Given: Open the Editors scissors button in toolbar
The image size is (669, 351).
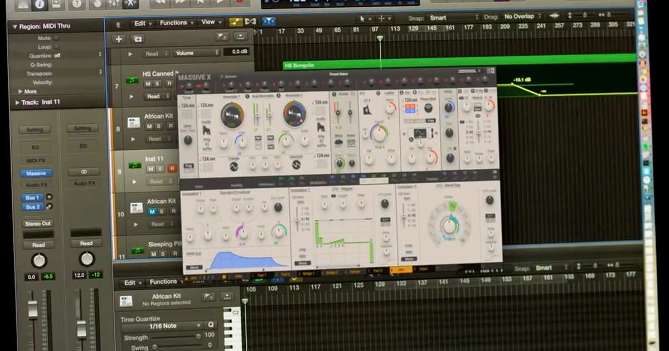Looking at the screenshot, I should point(130,4).
